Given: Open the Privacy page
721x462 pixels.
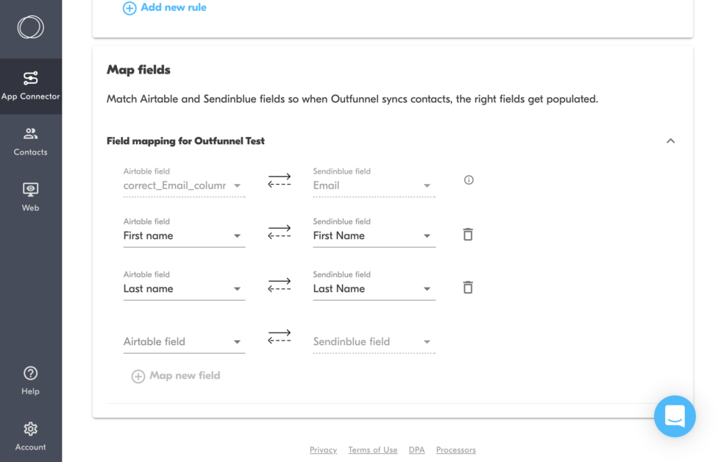Looking at the screenshot, I should (323, 449).
